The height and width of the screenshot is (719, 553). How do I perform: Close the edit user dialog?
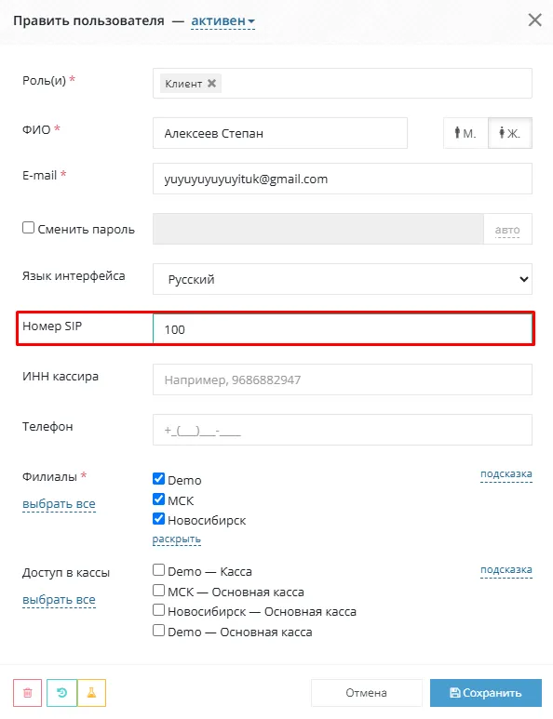pyautogui.click(x=534, y=20)
